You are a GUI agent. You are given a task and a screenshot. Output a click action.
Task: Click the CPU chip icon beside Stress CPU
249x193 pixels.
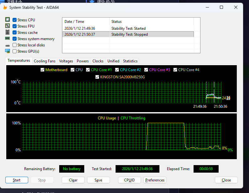pyautogui.click(x=8, y=19)
